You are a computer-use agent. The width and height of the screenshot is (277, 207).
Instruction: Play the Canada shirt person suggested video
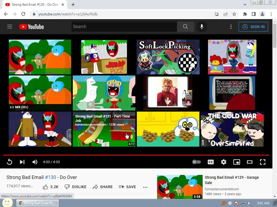pyautogui.click(x=168, y=93)
